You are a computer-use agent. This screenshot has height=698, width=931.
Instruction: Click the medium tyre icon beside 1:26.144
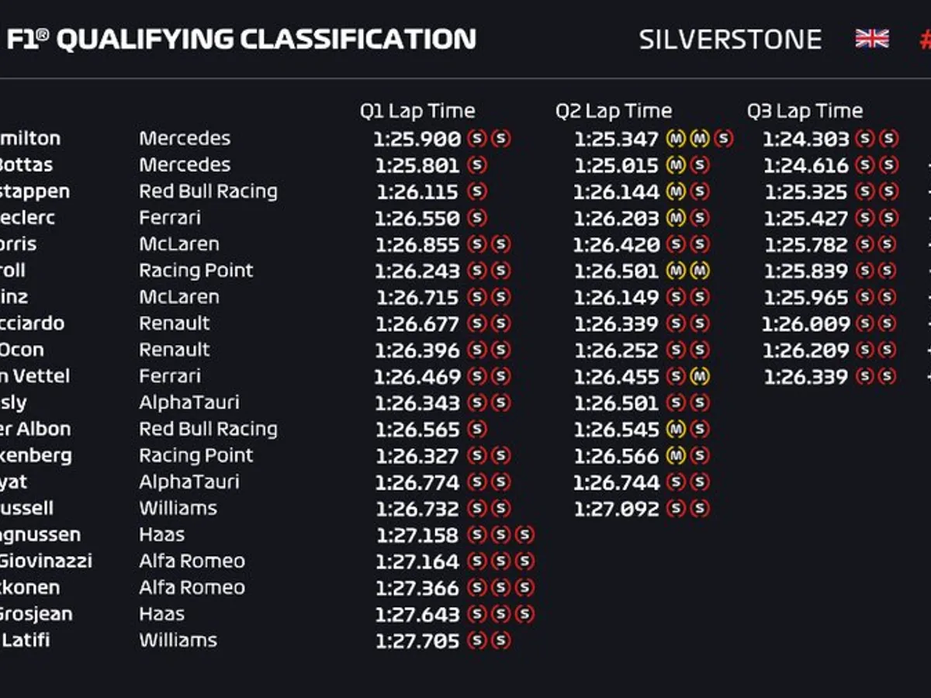pos(676,192)
